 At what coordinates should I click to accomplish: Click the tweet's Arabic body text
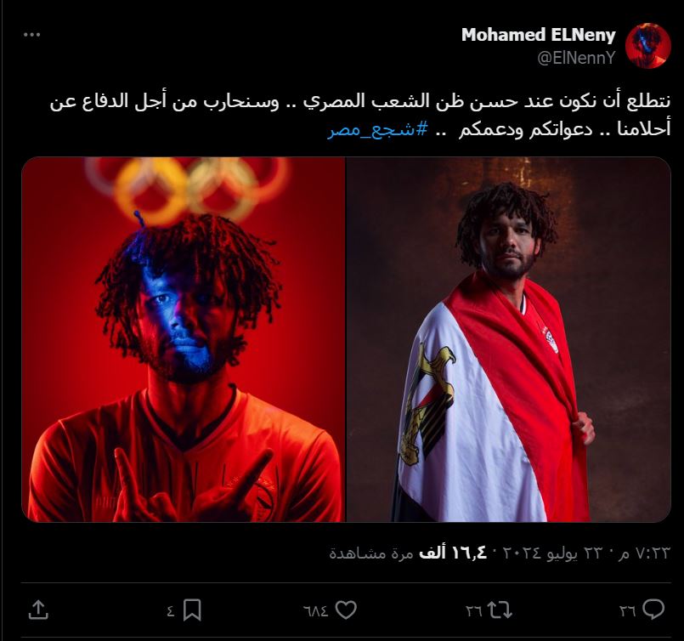[x=360, y=116]
